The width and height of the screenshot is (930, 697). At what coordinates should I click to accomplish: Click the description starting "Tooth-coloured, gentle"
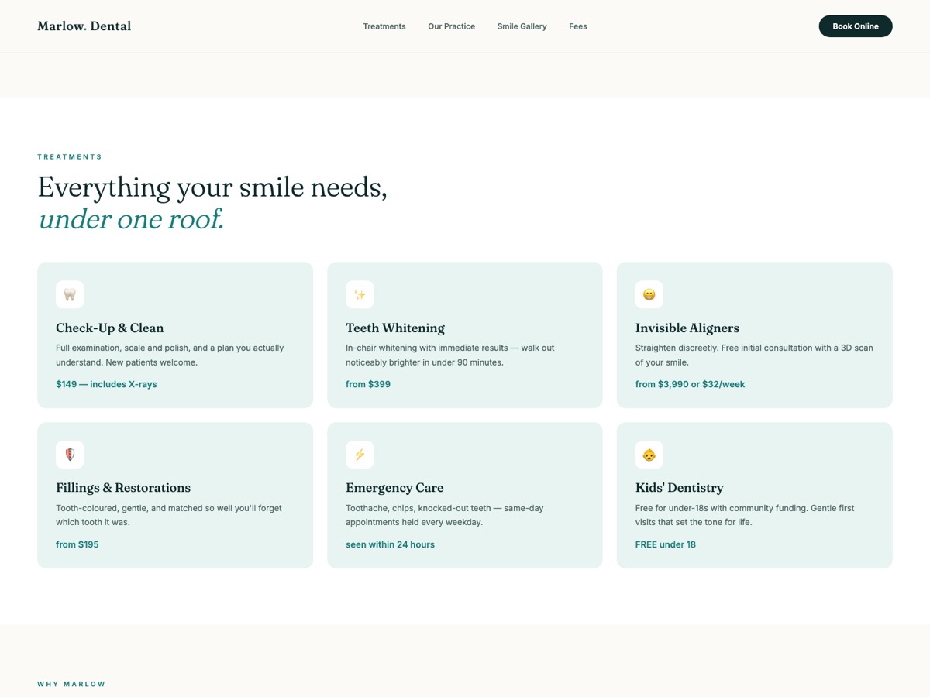[169, 516]
